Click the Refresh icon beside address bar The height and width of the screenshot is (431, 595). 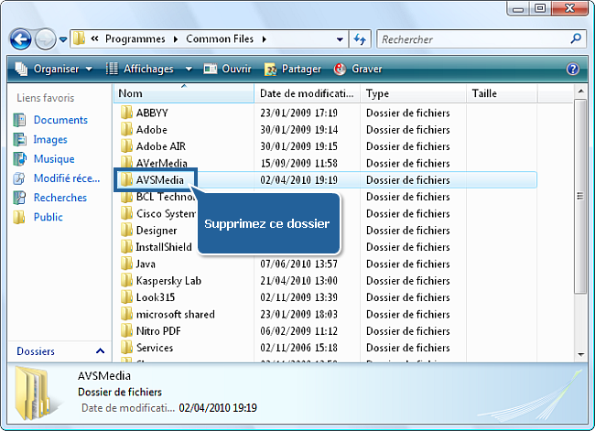(360, 39)
